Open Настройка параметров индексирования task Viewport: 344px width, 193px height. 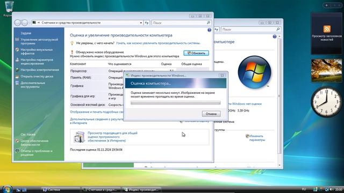point(37,62)
